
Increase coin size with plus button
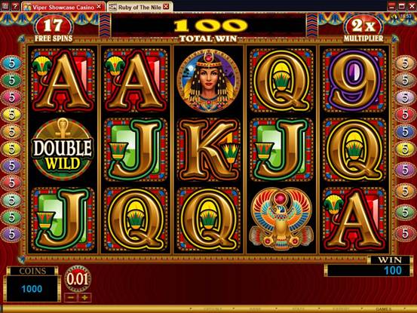point(84,297)
